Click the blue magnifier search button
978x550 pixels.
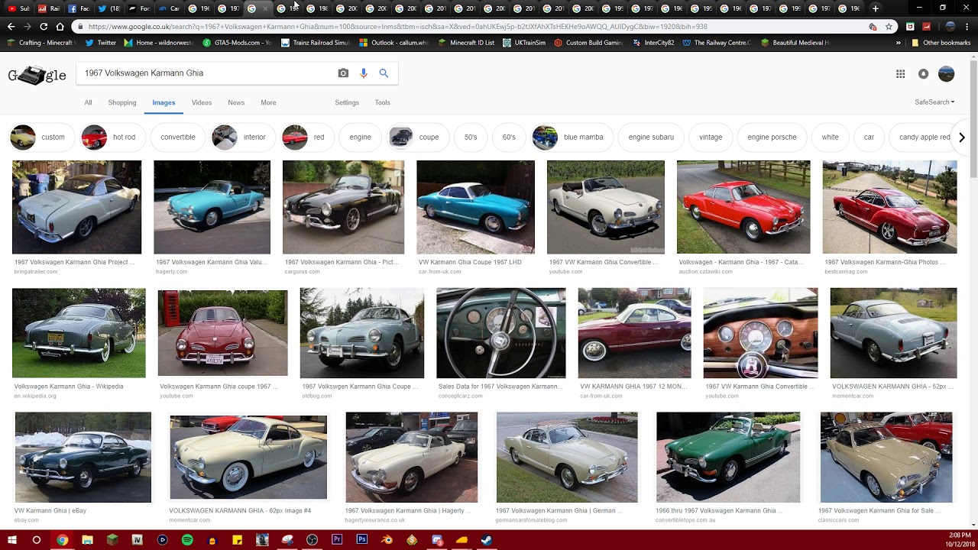pos(384,73)
